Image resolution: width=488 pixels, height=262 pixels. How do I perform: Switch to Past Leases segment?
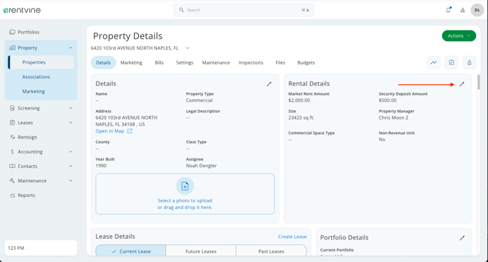[271, 251]
